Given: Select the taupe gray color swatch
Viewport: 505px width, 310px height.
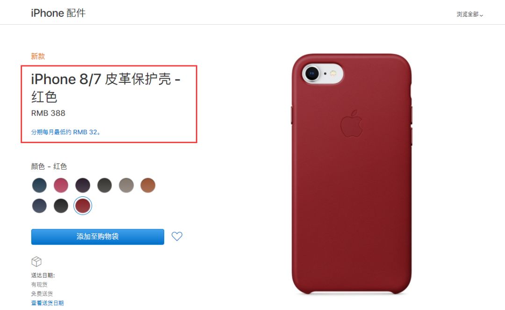Looking at the screenshot, I should 126,186.
